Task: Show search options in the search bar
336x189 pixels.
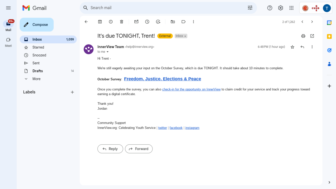Action: (250, 8)
